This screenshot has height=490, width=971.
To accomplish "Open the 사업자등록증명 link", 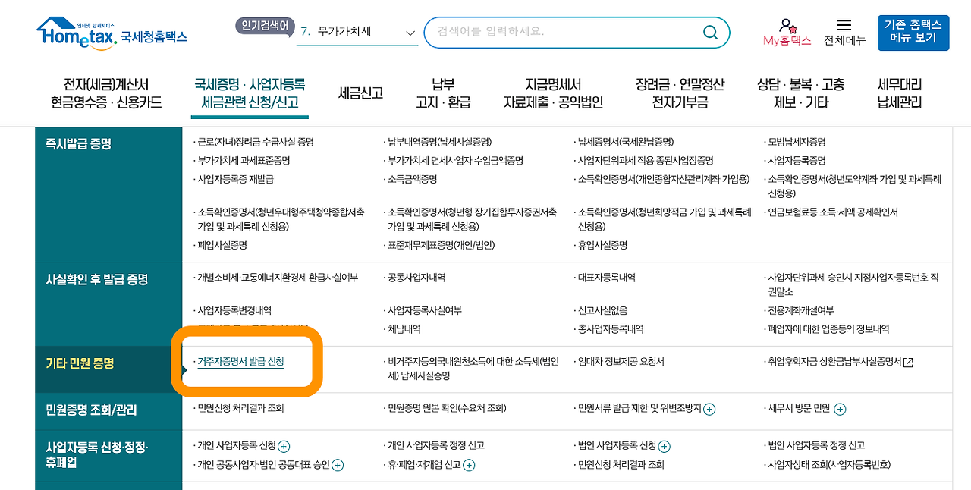I will click(x=795, y=161).
